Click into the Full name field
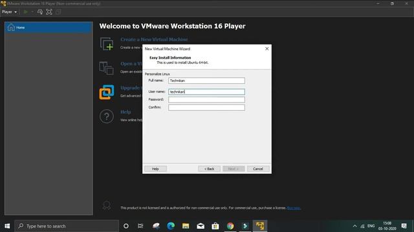 pyautogui.click(x=206, y=81)
